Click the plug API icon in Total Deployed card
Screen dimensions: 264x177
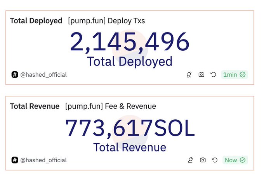click(189, 75)
